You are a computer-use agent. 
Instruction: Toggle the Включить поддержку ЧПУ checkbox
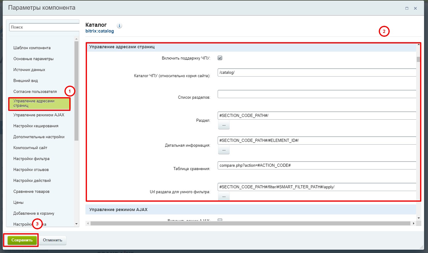(220, 58)
